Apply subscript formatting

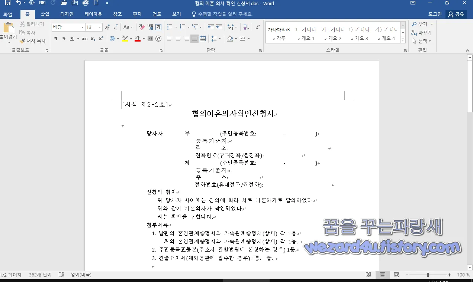[x=93, y=38]
